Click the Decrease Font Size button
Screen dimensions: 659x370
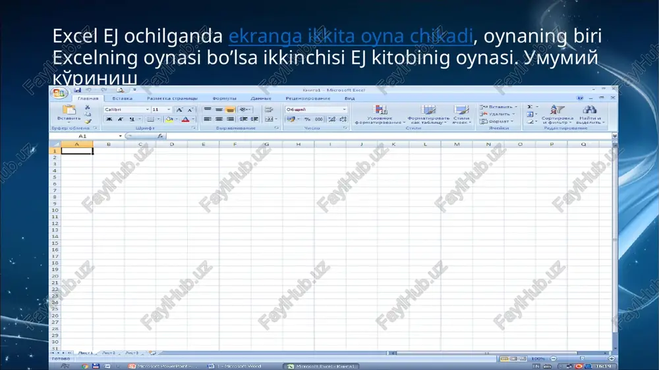[x=190, y=109]
